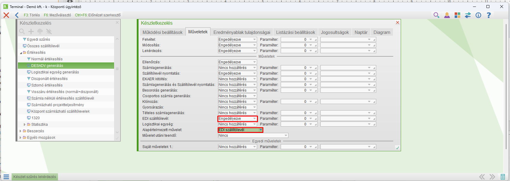Click the hamburger menu icon in status bar

tap(6, 177)
